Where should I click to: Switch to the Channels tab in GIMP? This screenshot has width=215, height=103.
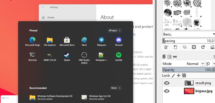point(169,57)
